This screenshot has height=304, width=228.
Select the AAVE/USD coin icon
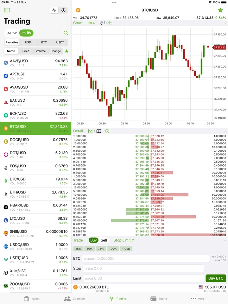[x=6, y=63]
